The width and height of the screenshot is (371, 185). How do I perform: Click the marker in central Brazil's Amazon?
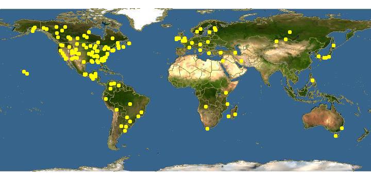(130, 104)
